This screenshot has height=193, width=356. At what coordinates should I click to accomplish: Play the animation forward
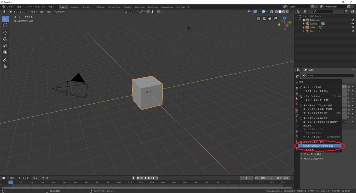pyautogui.click(x=149, y=178)
